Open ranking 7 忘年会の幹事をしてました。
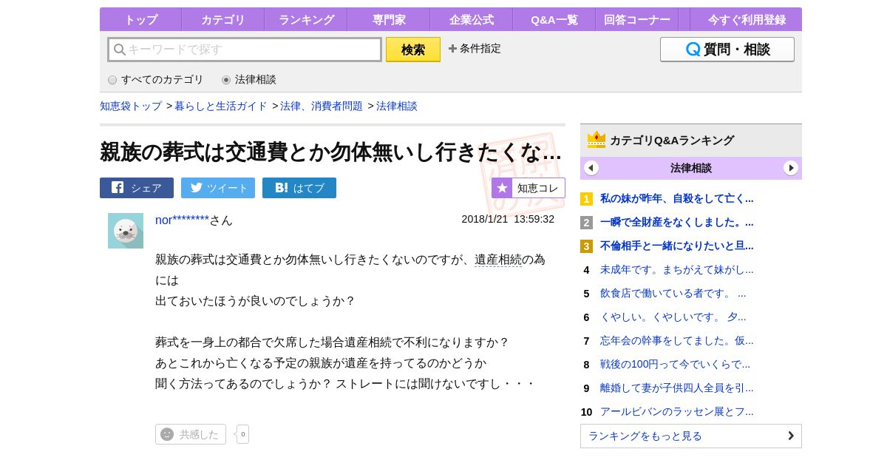The image size is (887, 466). click(x=676, y=340)
